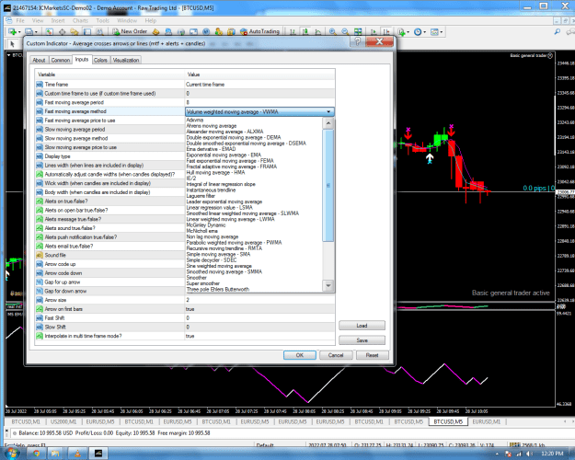Open the Strategy Tester toolbar icon

tap(99, 32)
